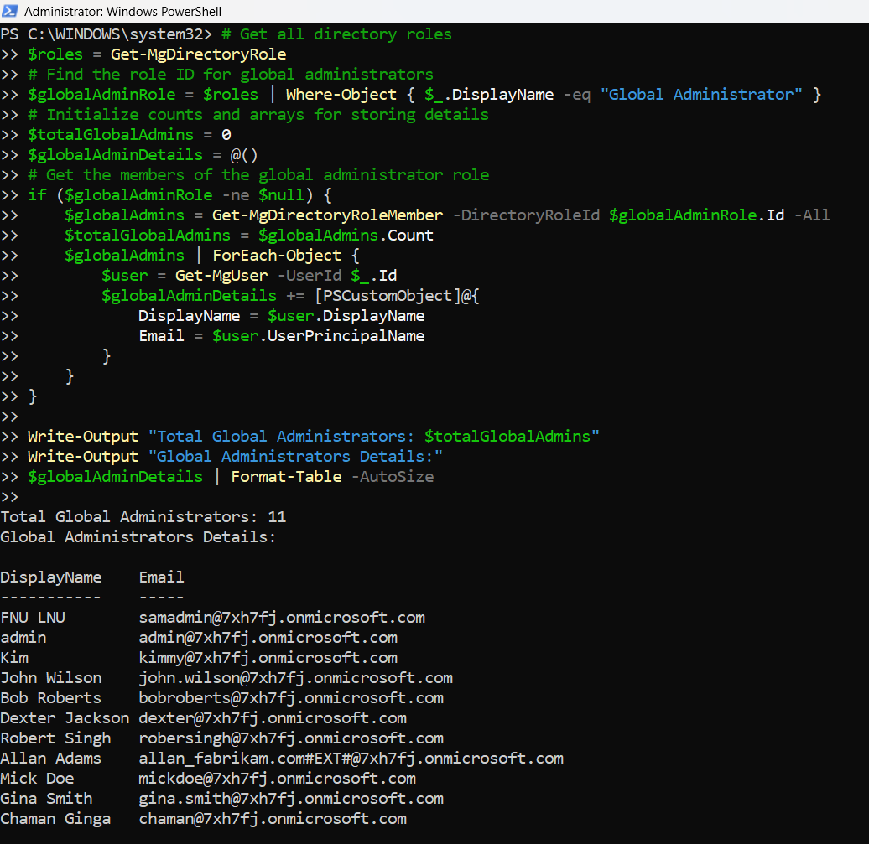Click the 'Total Global Administrators: 11' output line
This screenshot has width=869, height=844.
[143, 517]
